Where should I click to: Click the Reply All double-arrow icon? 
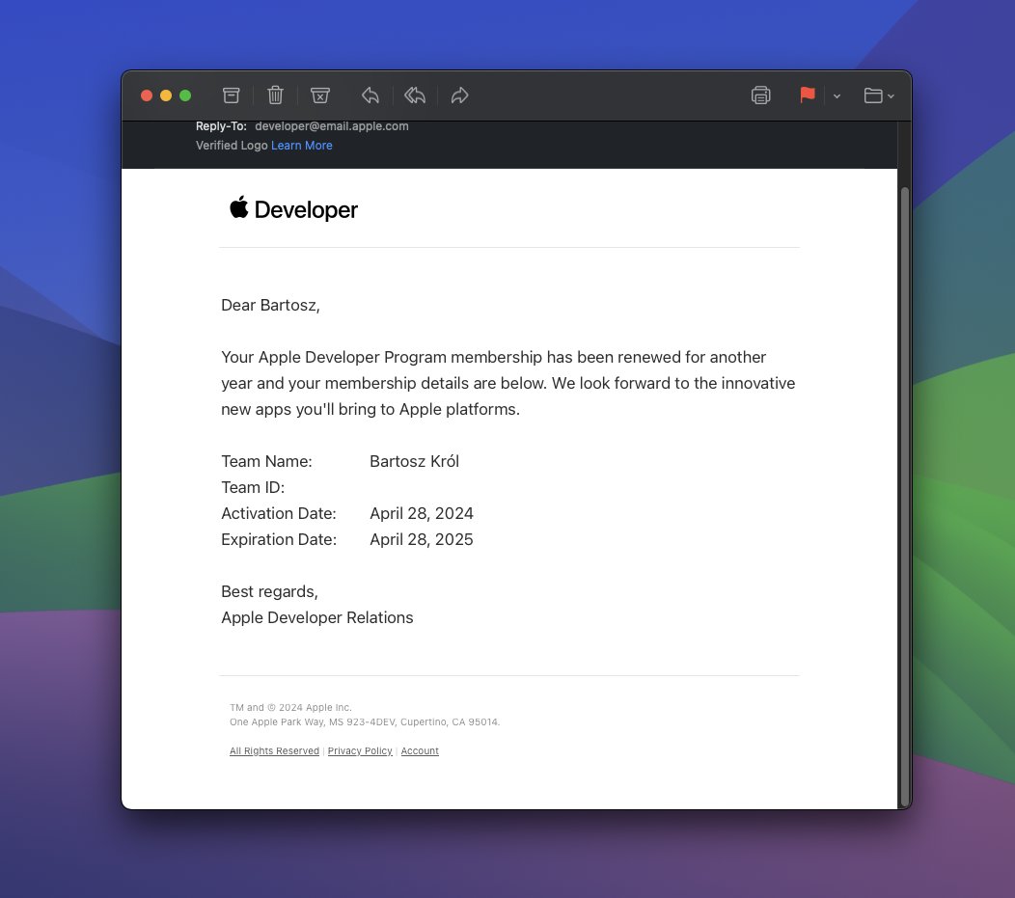click(x=415, y=95)
